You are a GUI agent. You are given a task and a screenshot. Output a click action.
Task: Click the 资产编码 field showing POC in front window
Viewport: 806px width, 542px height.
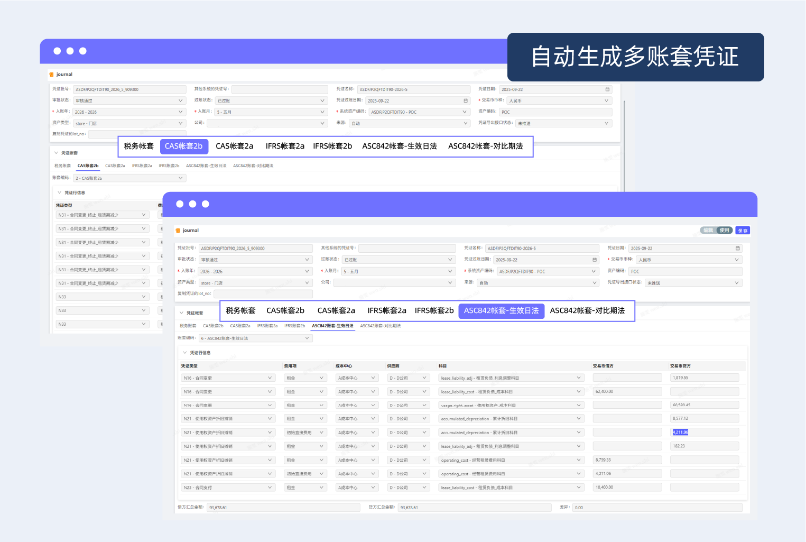[685, 271]
